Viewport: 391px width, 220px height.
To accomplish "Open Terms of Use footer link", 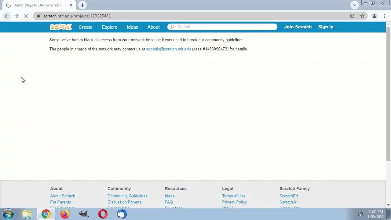I will tap(234, 196).
